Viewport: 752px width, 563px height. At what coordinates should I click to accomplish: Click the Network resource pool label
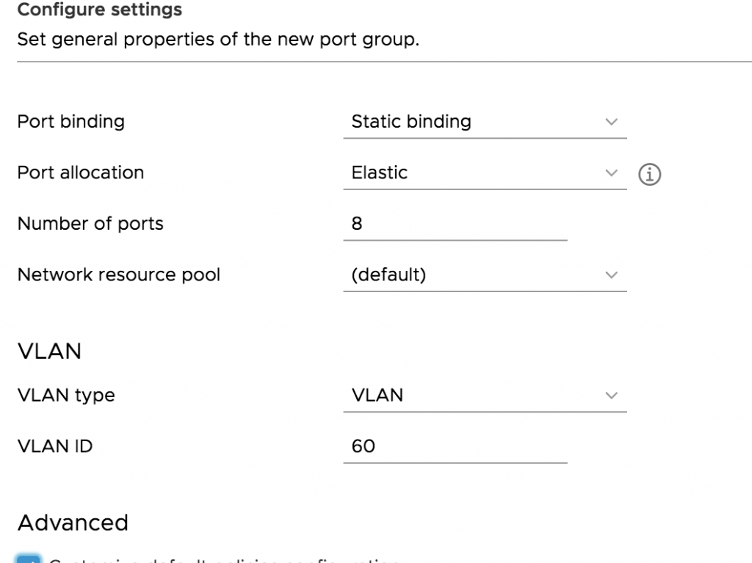pyautogui.click(x=118, y=275)
